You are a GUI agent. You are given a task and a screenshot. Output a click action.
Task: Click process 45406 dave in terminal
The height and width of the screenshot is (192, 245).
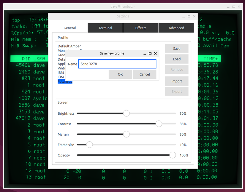(31, 65)
